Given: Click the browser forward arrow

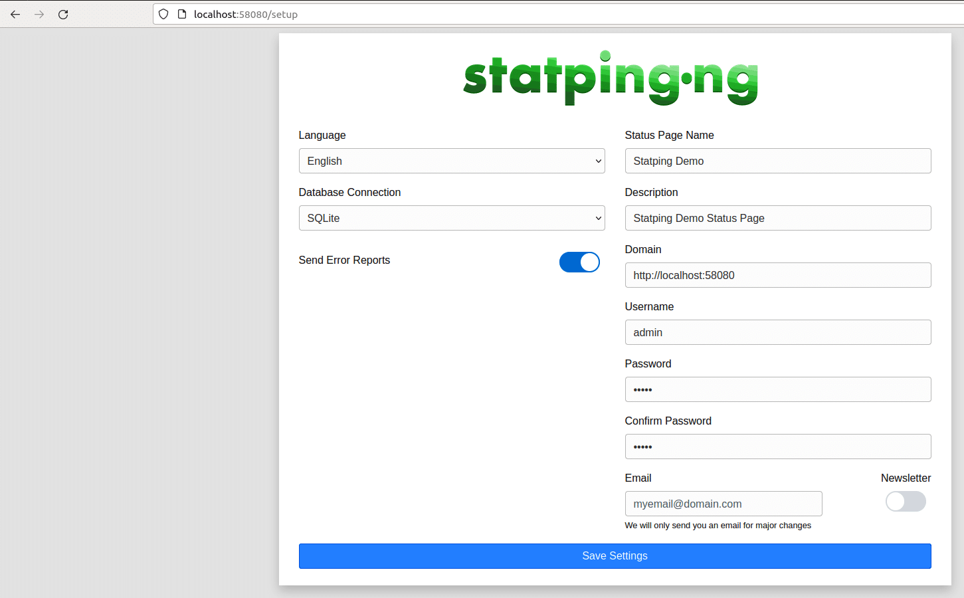Looking at the screenshot, I should coord(39,14).
